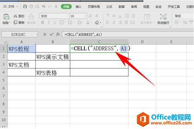Image resolution: width=194 pixels, height=129 pixels.
Task: Switch to the 插入 tab
Action: click(x=79, y=7)
